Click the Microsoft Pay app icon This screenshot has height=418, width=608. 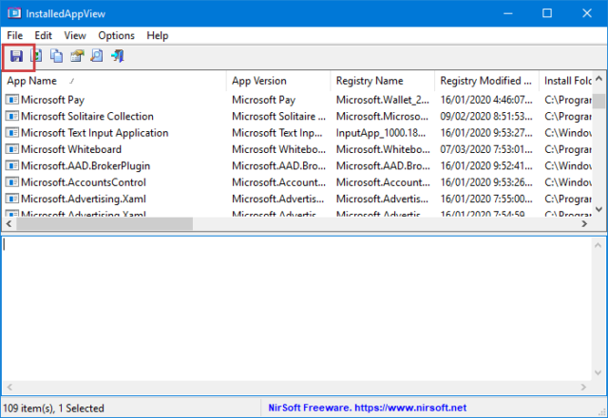(x=12, y=100)
